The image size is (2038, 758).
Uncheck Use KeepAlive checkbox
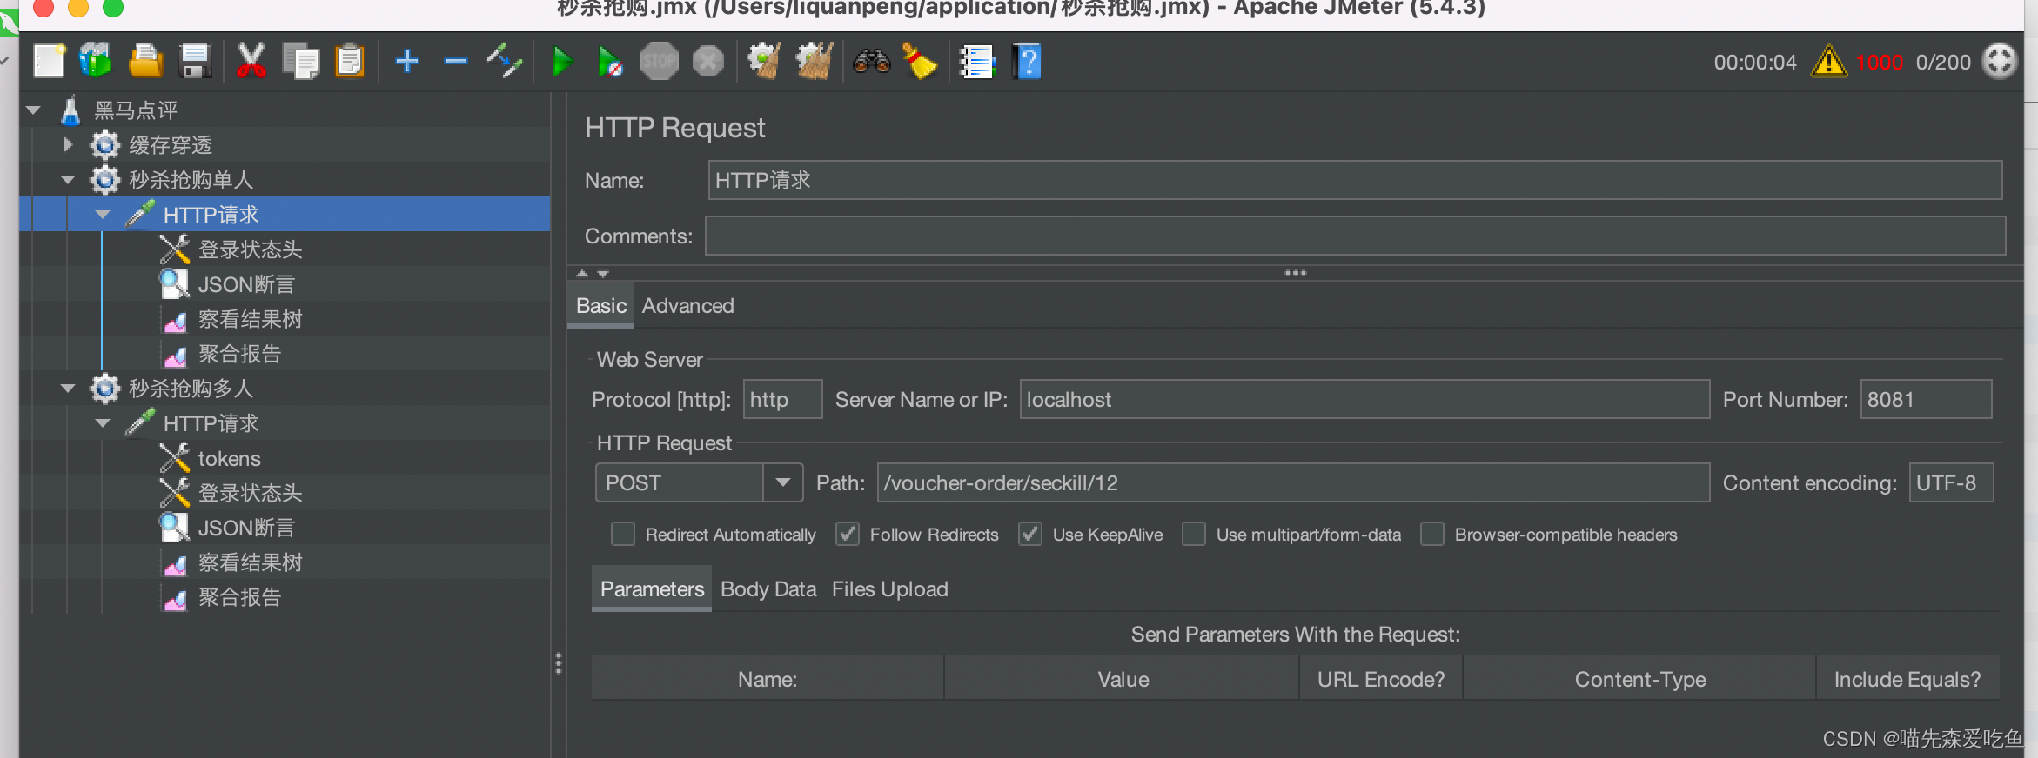1030,534
